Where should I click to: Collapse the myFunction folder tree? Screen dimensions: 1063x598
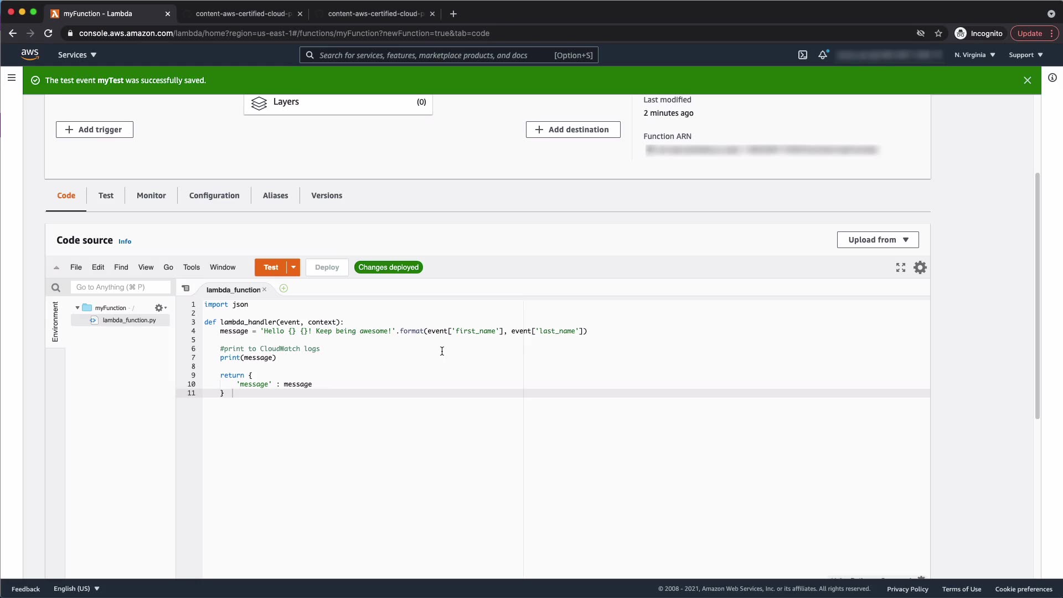click(78, 308)
